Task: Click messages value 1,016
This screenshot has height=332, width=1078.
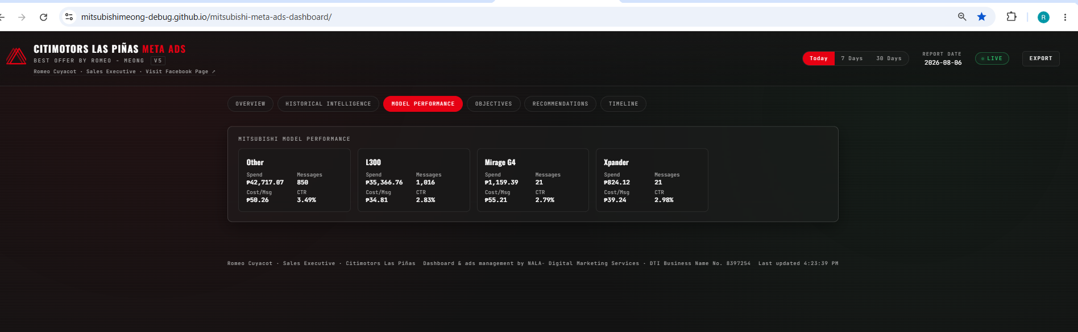Action: point(425,183)
